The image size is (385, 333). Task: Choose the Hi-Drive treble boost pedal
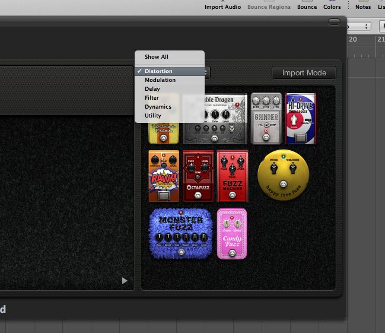(x=301, y=119)
